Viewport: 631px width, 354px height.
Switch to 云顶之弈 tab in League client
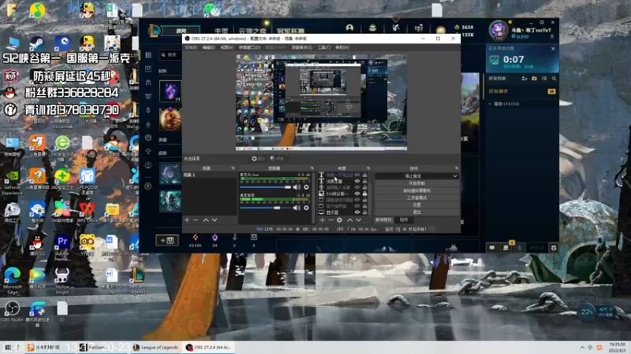pos(252,31)
